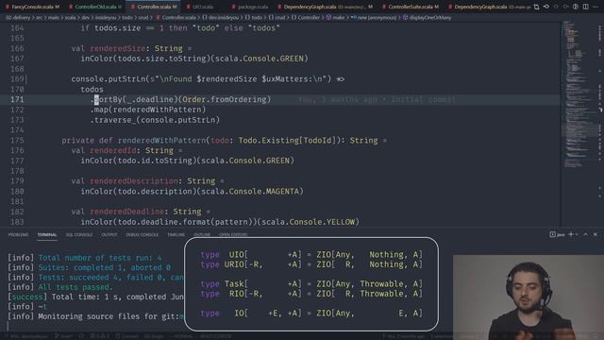Place cursor on '.map(renderedWithPattern)' line
Image resolution: width=604 pixels, height=340 pixels.
click(148, 110)
